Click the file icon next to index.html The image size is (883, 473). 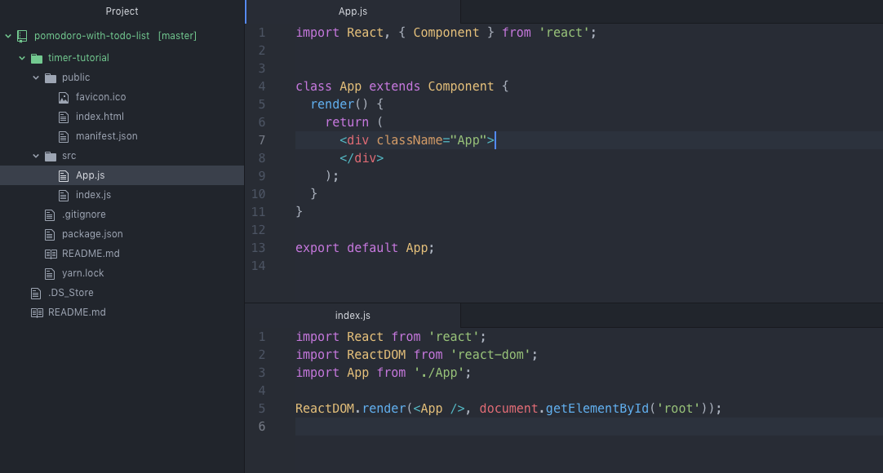point(64,116)
